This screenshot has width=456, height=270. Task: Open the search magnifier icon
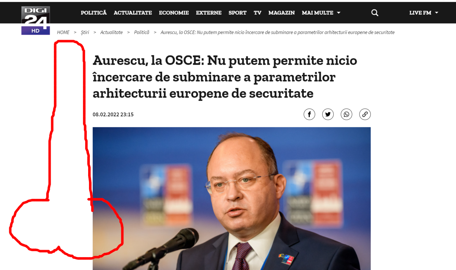pyautogui.click(x=375, y=13)
